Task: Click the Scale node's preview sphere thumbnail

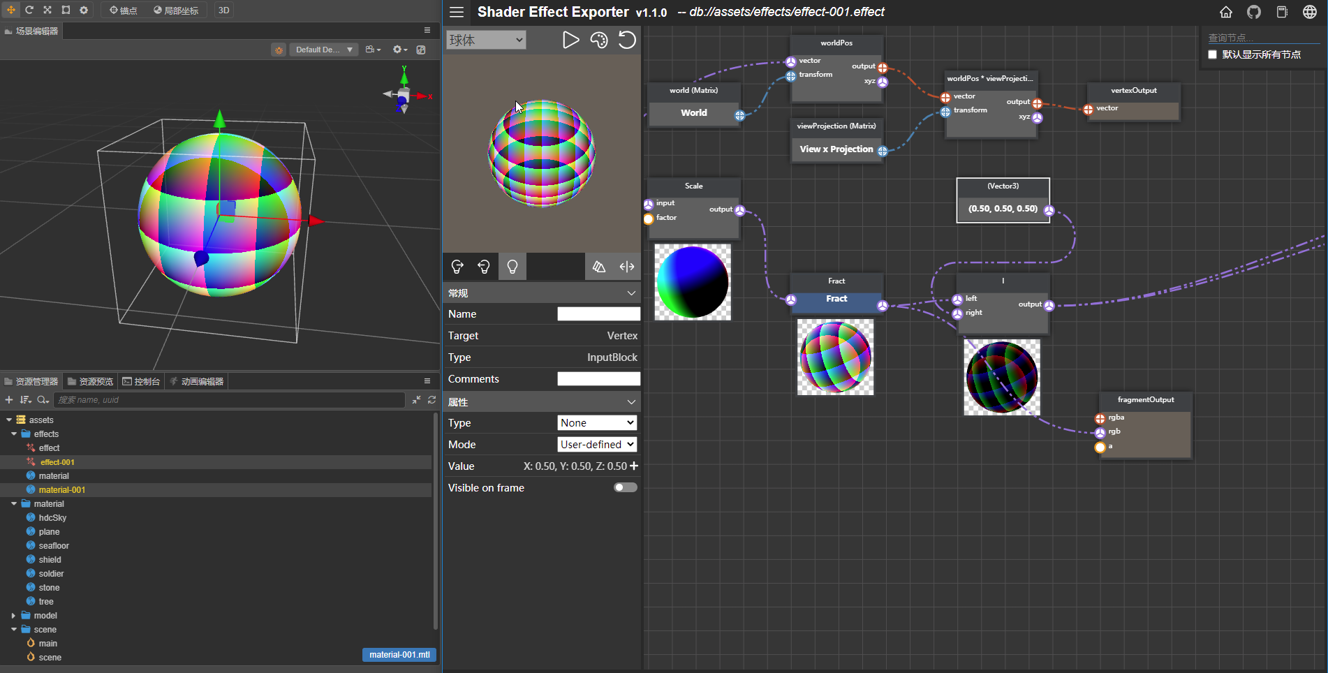Action: click(x=692, y=282)
